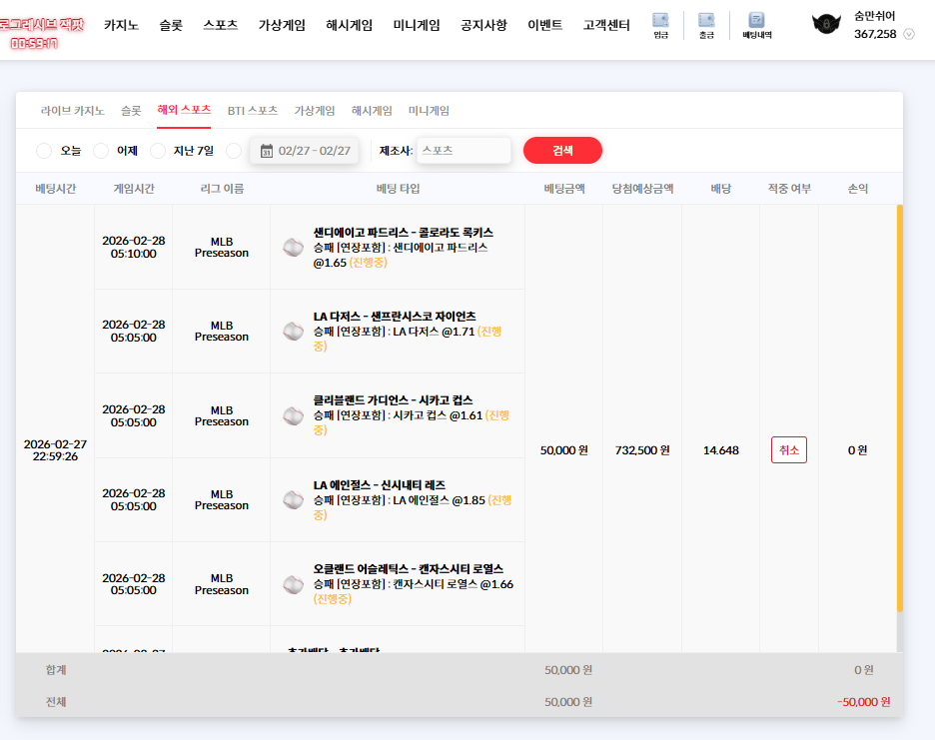The width and height of the screenshot is (935, 740).
Task: Click the red 검색 search button
Action: click(562, 150)
